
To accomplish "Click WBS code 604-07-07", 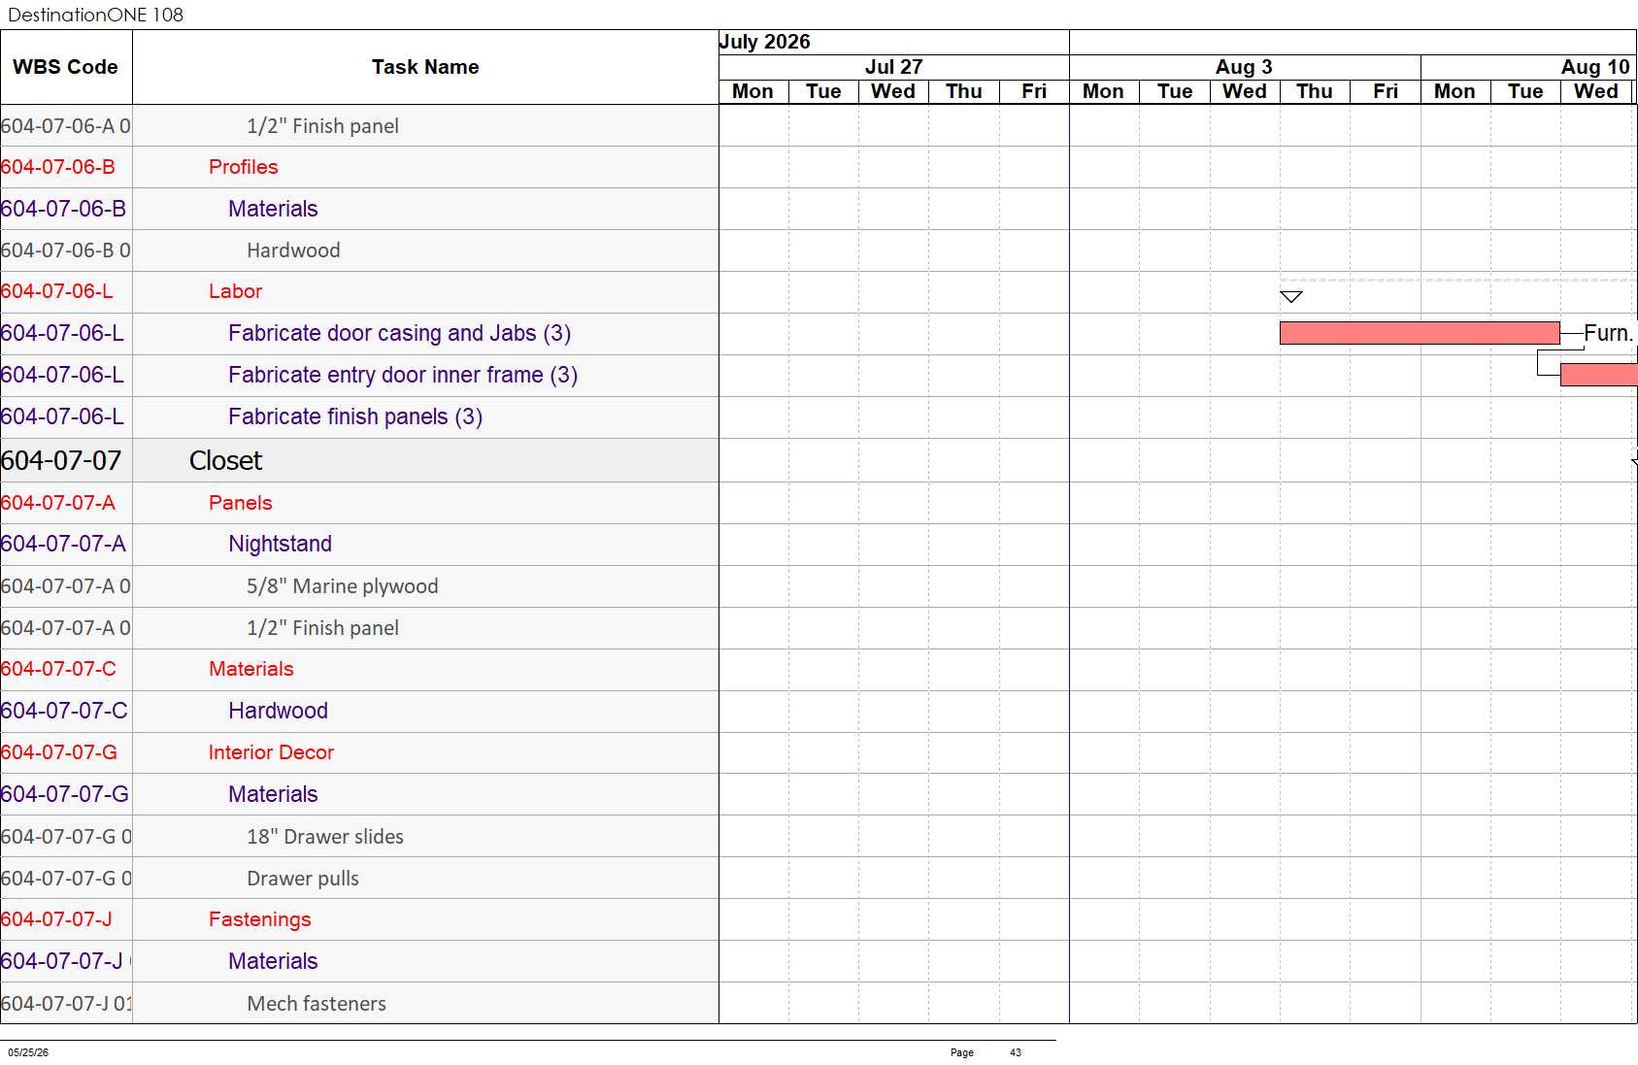I will [x=61, y=460].
